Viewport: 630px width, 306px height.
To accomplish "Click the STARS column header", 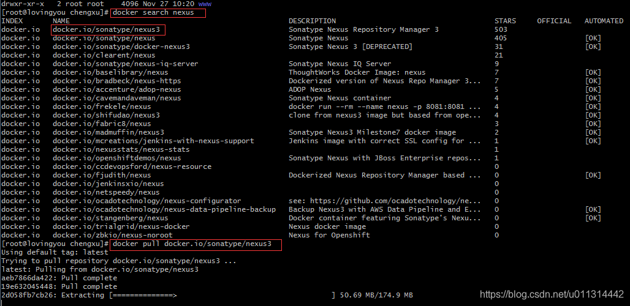I will pos(505,21).
